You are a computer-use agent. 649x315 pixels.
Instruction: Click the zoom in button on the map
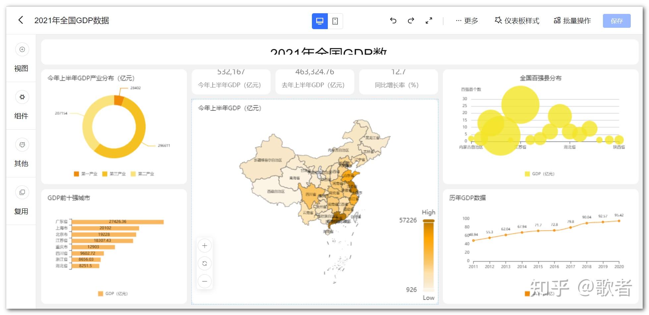tap(205, 246)
